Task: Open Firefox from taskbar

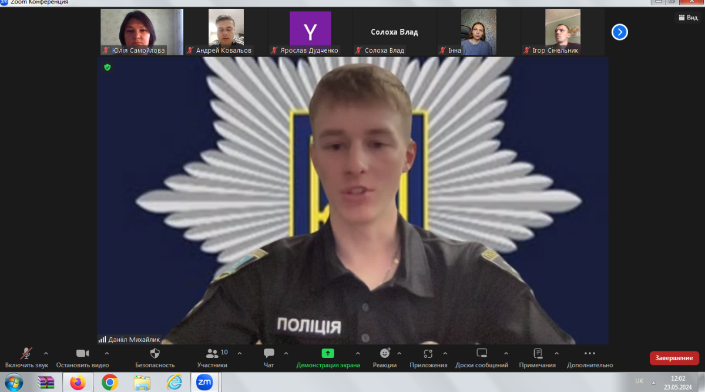Action: (x=77, y=382)
